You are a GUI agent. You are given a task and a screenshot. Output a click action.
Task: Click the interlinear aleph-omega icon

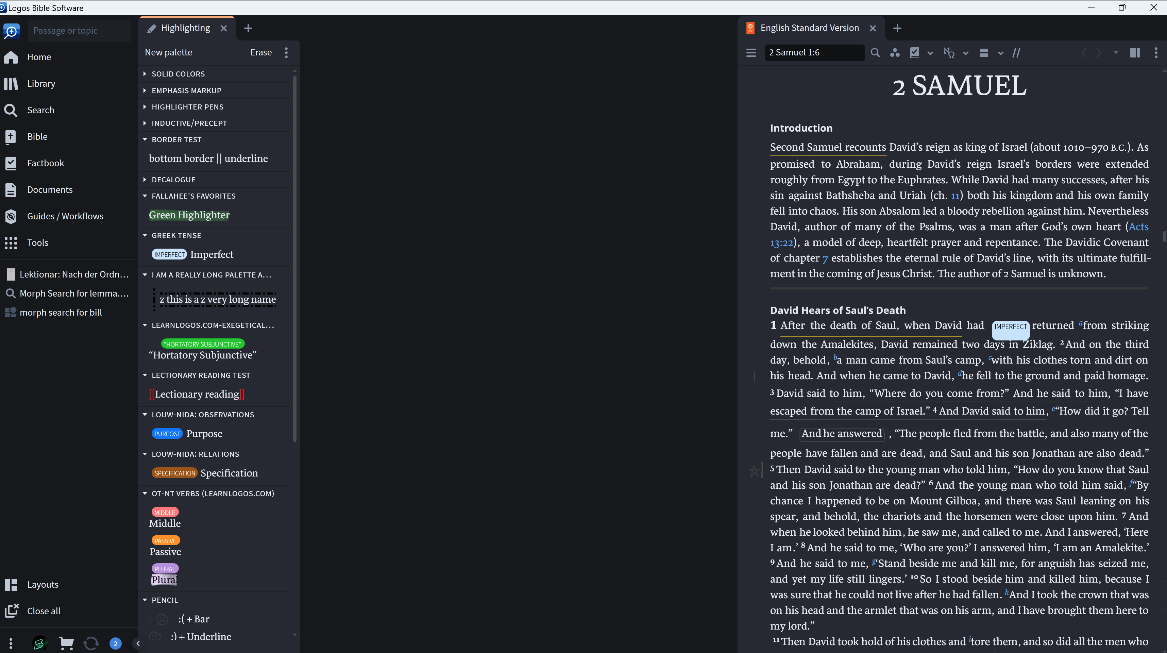pyautogui.click(x=949, y=53)
